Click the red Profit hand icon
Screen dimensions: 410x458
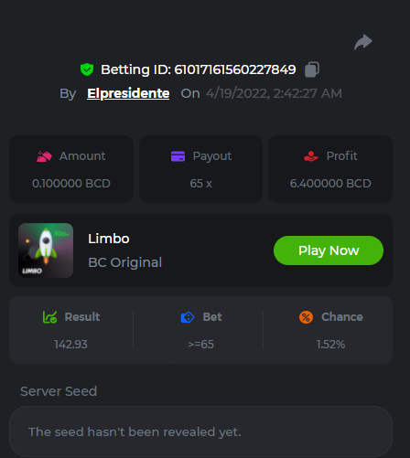(311, 156)
